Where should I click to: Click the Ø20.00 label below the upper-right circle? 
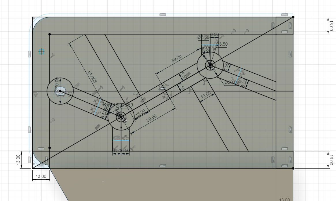(x=231, y=82)
